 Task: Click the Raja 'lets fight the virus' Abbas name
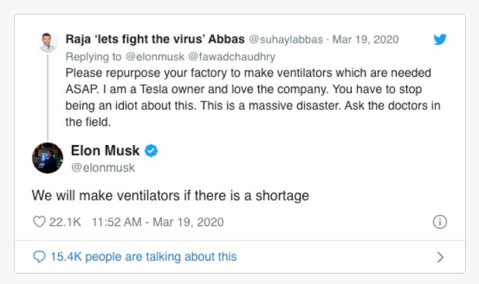155,39
